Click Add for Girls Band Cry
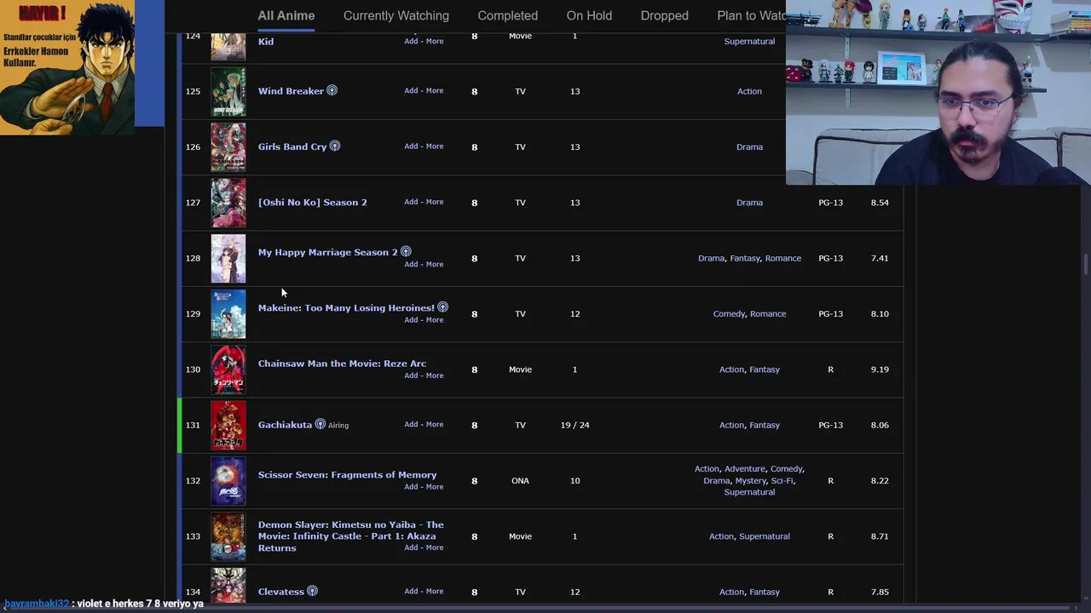This screenshot has height=613, width=1091. [411, 146]
